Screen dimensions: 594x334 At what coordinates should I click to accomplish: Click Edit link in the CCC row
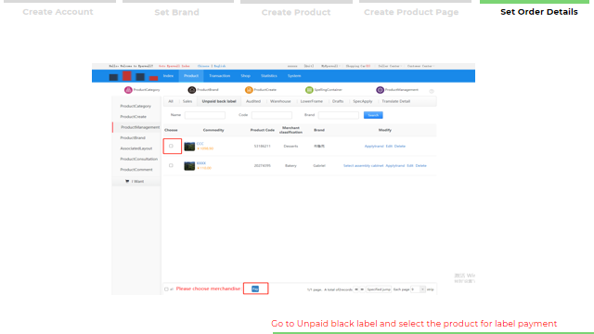coord(389,147)
